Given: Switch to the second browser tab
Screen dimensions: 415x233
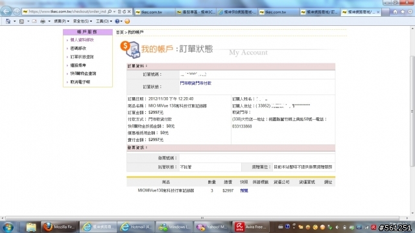Looking at the screenshot, I should 196,12.
